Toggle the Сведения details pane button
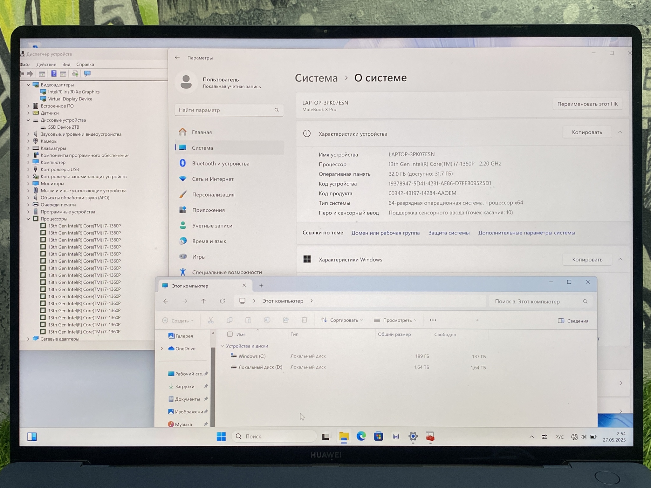Viewport: 651px width, 488px height. (x=573, y=321)
